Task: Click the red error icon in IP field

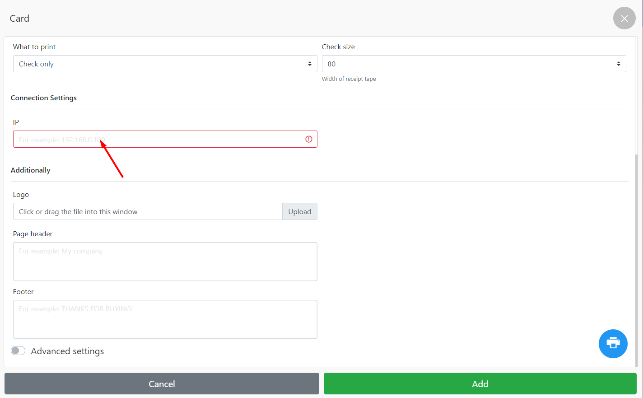Action: click(x=309, y=139)
